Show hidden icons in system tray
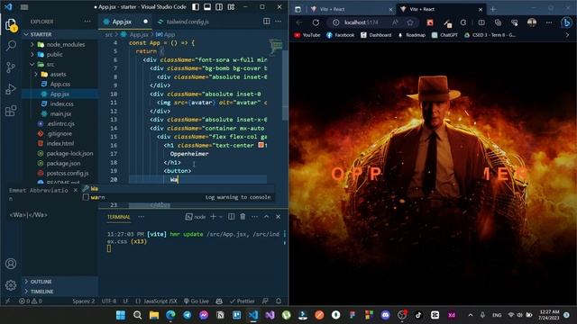 pos(471,315)
